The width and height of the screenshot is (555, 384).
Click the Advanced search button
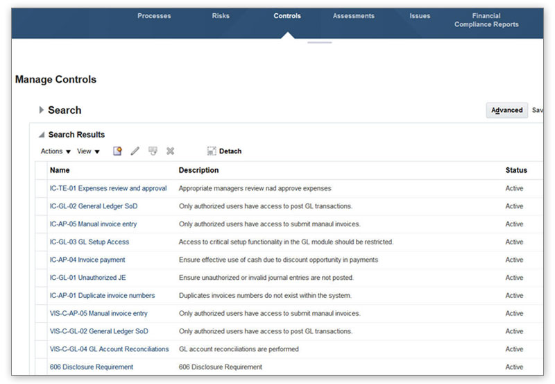[x=506, y=110]
